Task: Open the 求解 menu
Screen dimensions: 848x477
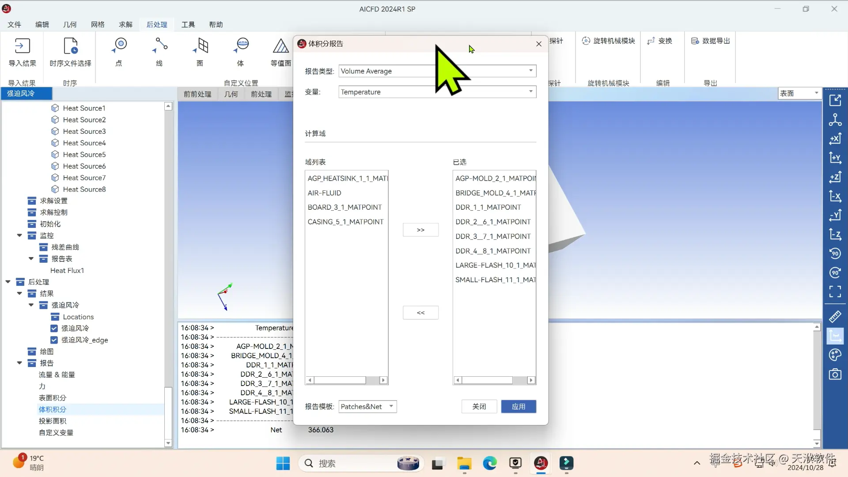Action: (125, 24)
